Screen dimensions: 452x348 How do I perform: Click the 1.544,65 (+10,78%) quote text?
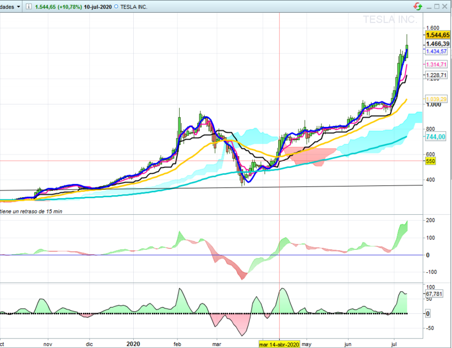[59, 7]
